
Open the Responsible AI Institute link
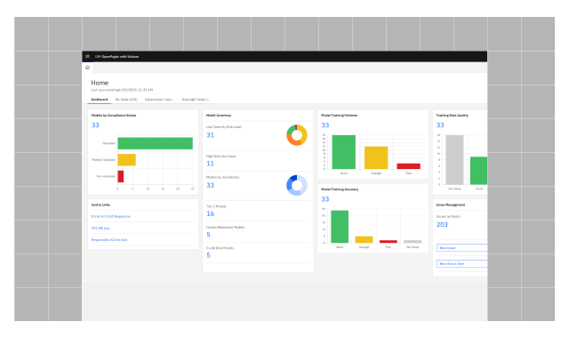[109, 240]
